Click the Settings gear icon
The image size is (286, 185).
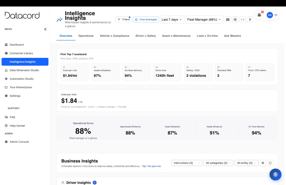click(6, 96)
